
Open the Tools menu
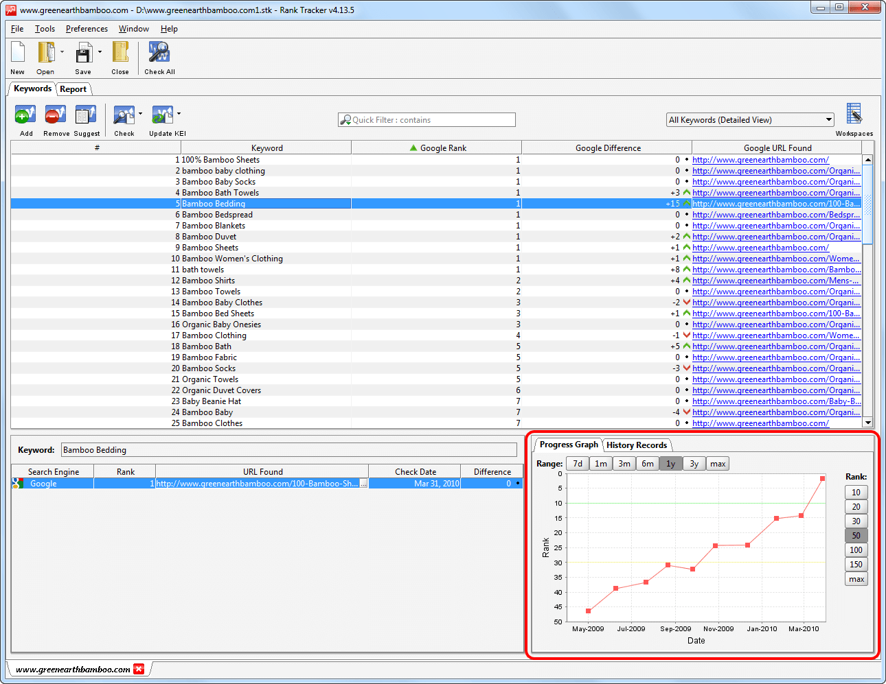[45, 29]
